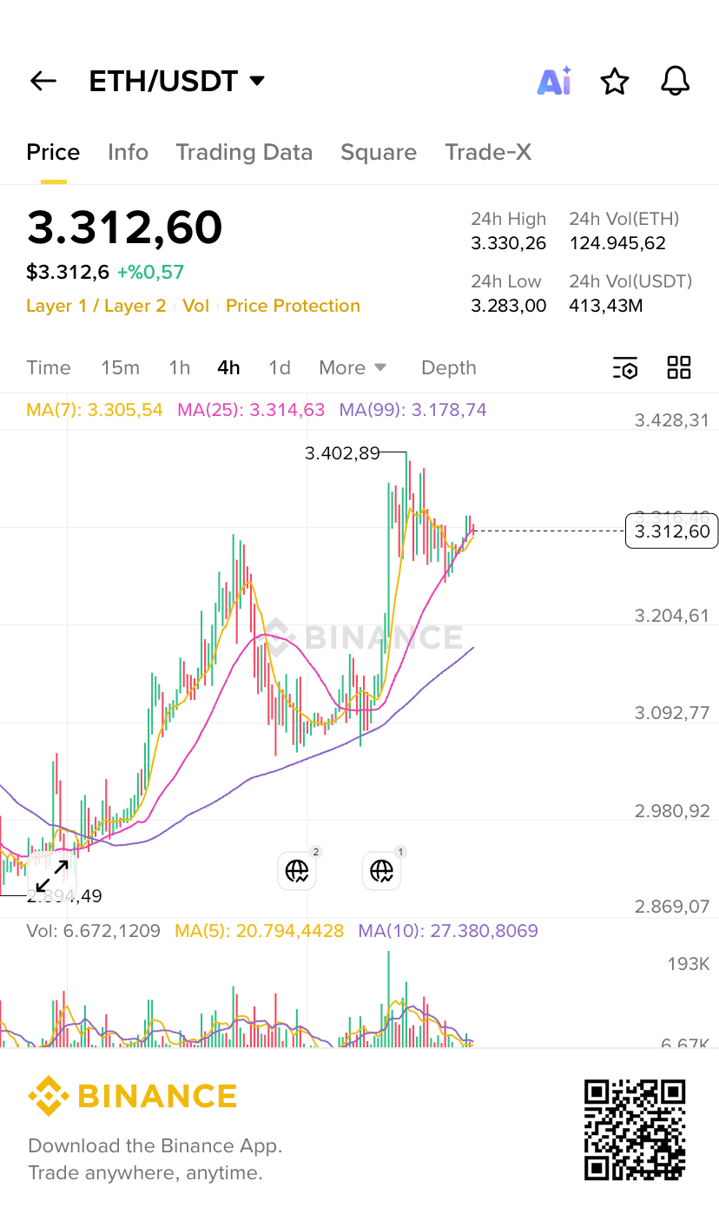Tap the 24h Low value 3.283,00
The height and width of the screenshot is (1214, 719).
coord(509,306)
